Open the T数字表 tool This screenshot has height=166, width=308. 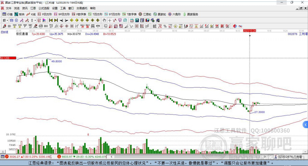(x=129, y=14)
